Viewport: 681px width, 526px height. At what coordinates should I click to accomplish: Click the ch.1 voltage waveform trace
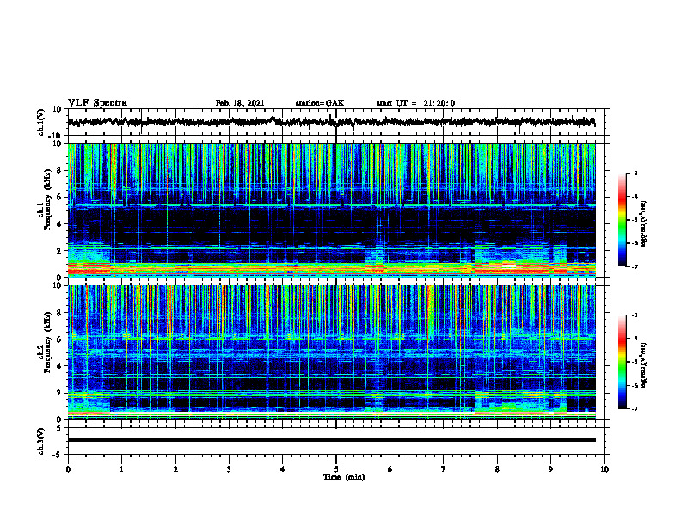[x=331, y=122]
